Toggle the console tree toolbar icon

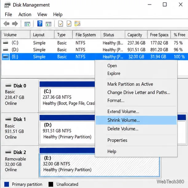27,24
